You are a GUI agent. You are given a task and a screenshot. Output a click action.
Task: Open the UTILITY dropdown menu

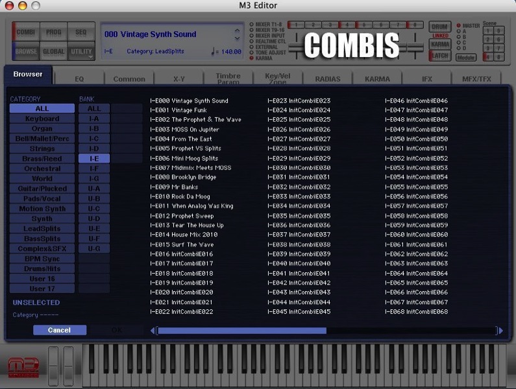click(x=81, y=51)
